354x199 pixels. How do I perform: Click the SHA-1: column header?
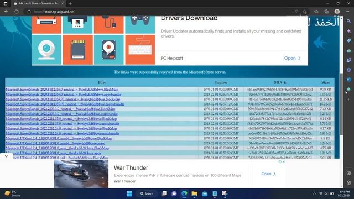pyautogui.click(x=280, y=82)
